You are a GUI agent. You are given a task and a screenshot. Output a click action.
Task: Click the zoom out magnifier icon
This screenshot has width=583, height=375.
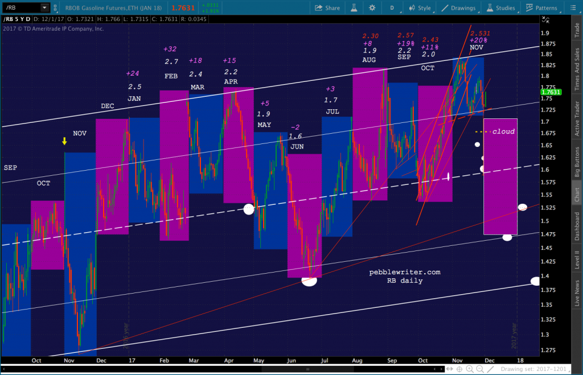coord(480,369)
